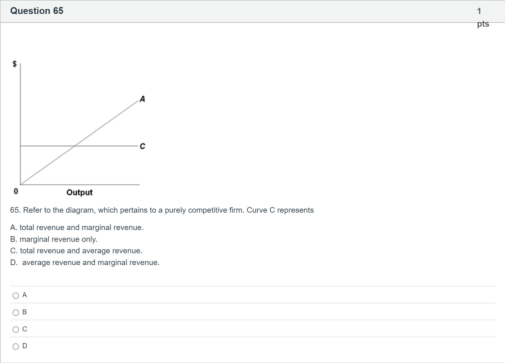
Task: Click the dollar sign axis label
Action: (x=14, y=64)
